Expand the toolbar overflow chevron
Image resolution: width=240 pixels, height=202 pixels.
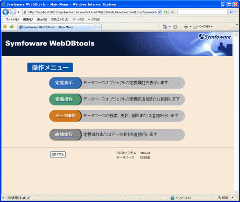click(236, 25)
